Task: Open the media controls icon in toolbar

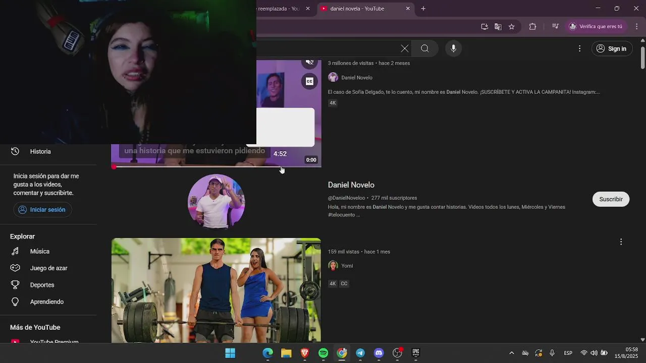Action: coord(555,27)
